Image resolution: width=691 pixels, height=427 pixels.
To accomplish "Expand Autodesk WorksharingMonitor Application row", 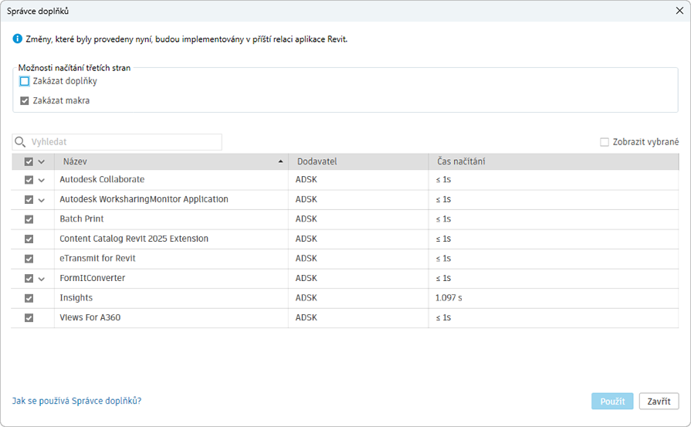I will pyautogui.click(x=42, y=200).
